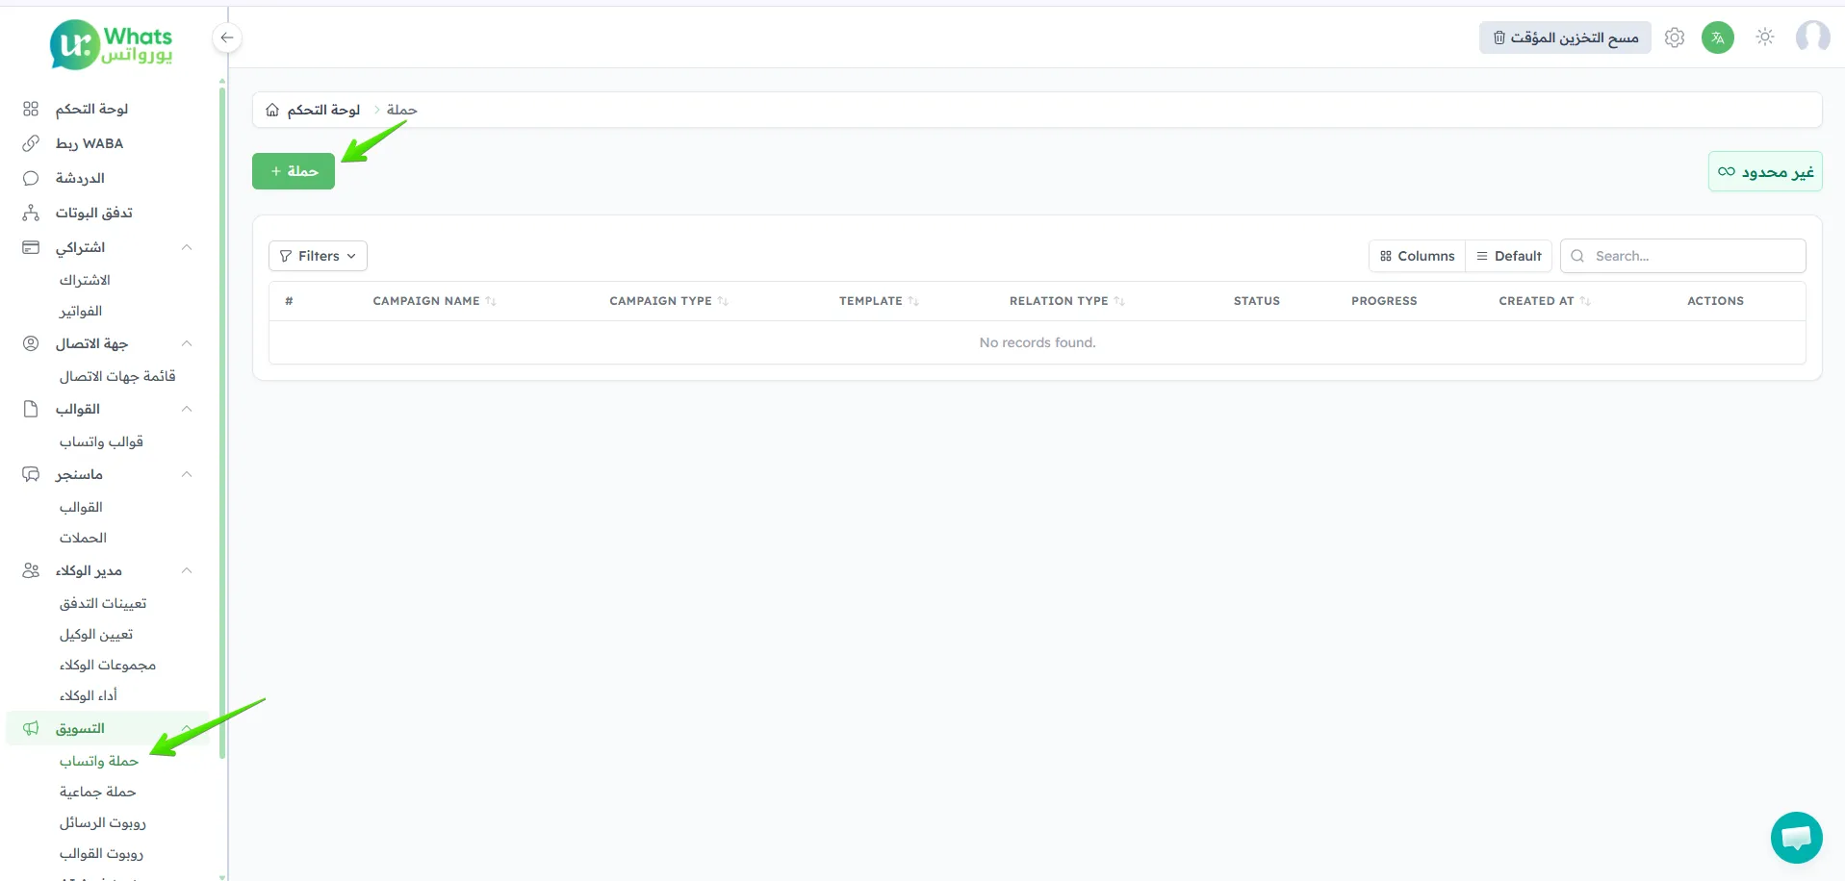The image size is (1845, 881).
Task: Select حملة واتساب in marketing menu
Action: [99, 761]
